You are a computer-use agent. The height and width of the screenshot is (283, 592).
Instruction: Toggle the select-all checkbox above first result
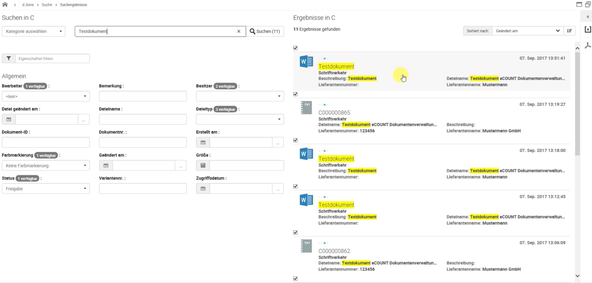[295, 48]
